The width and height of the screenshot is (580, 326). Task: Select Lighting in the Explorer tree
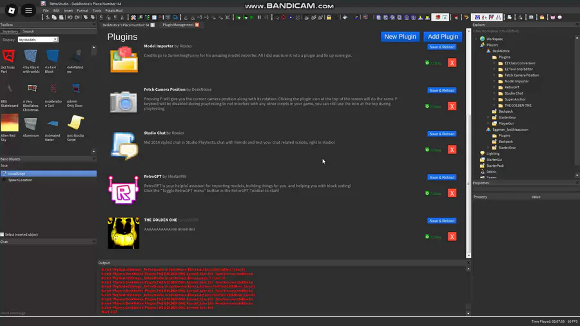click(x=493, y=153)
